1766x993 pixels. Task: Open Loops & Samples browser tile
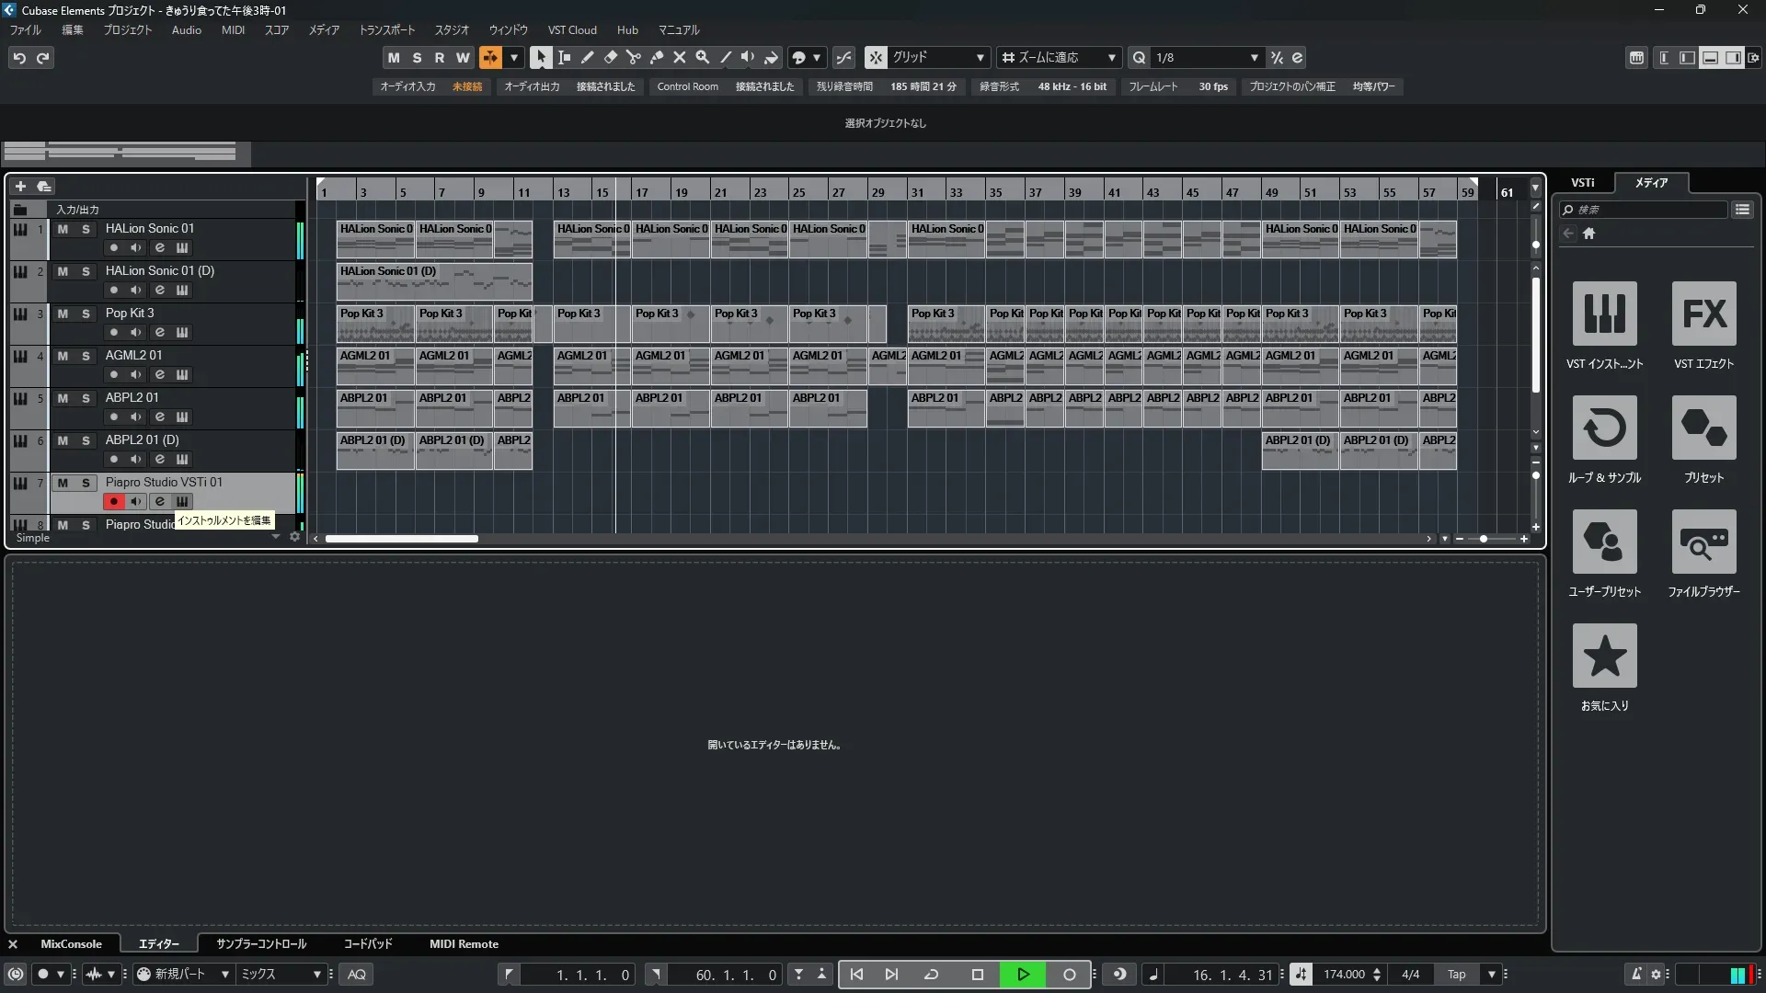coord(1604,428)
